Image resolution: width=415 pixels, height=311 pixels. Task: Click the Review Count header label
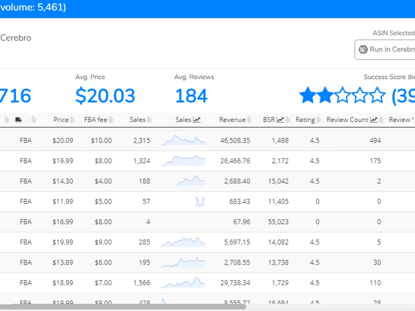point(347,120)
